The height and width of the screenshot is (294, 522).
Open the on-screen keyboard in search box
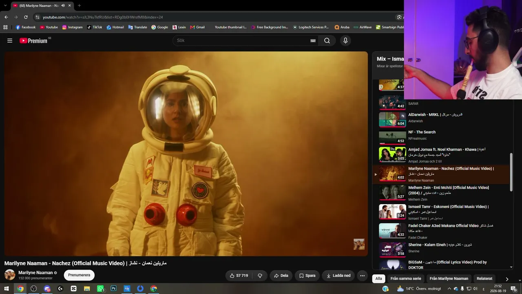(x=313, y=40)
